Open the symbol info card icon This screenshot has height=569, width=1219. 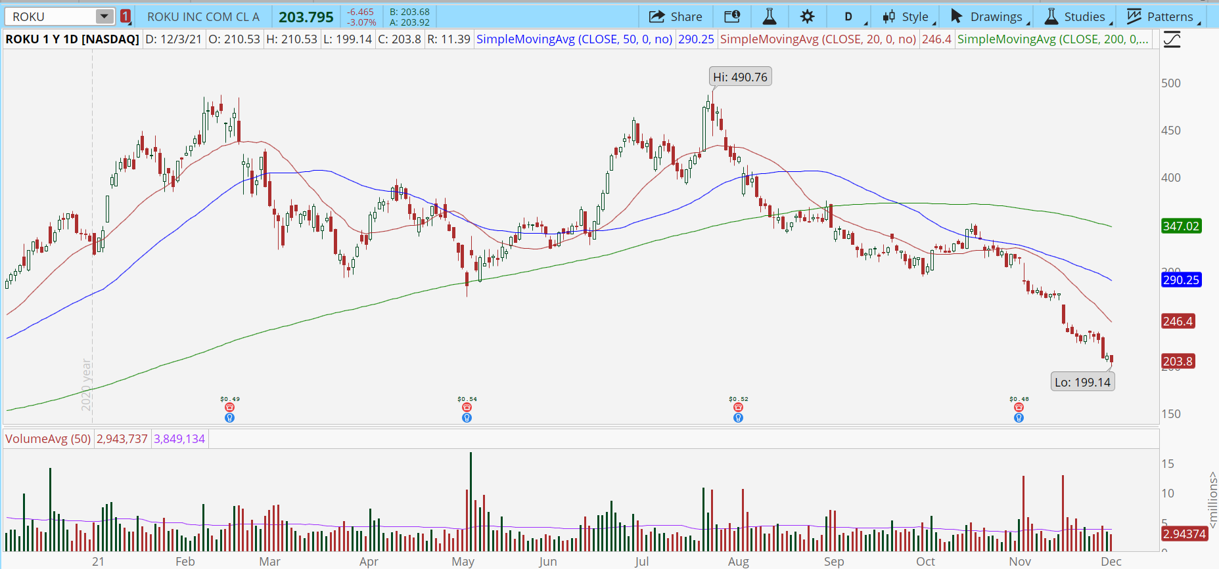(x=732, y=16)
